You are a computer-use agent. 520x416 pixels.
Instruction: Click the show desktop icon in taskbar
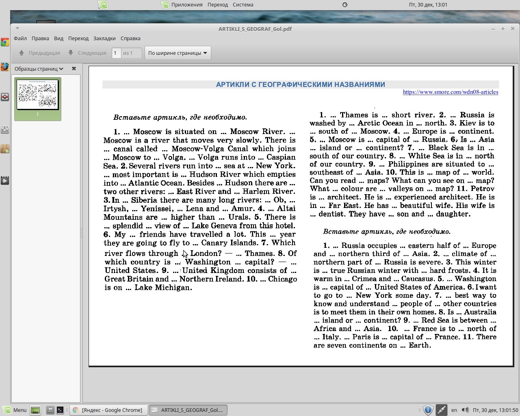pos(35,410)
